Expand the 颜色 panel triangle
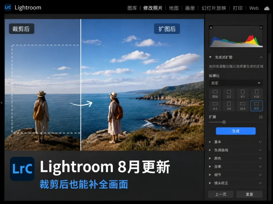 pyautogui.click(x=210, y=158)
